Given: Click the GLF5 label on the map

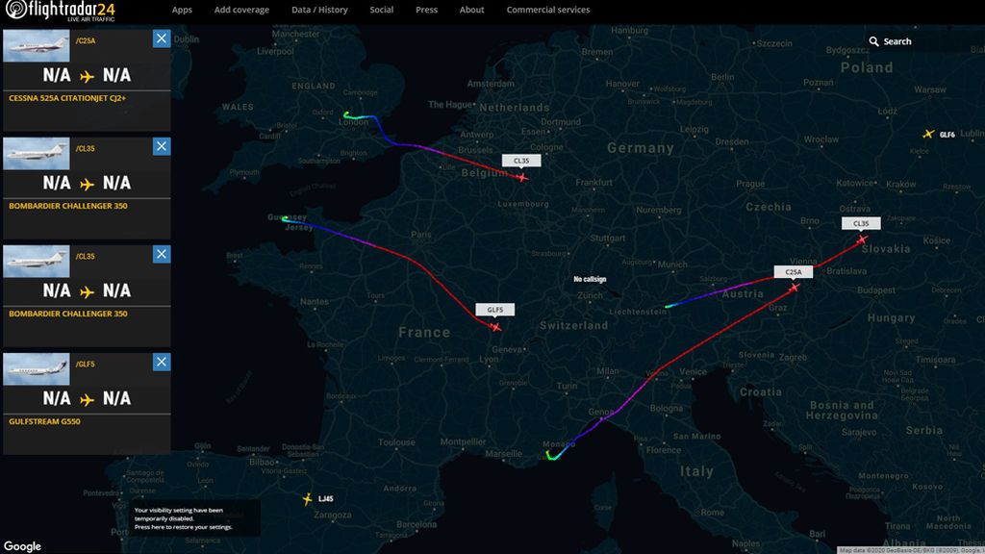Looking at the screenshot, I should coord(495,310).
